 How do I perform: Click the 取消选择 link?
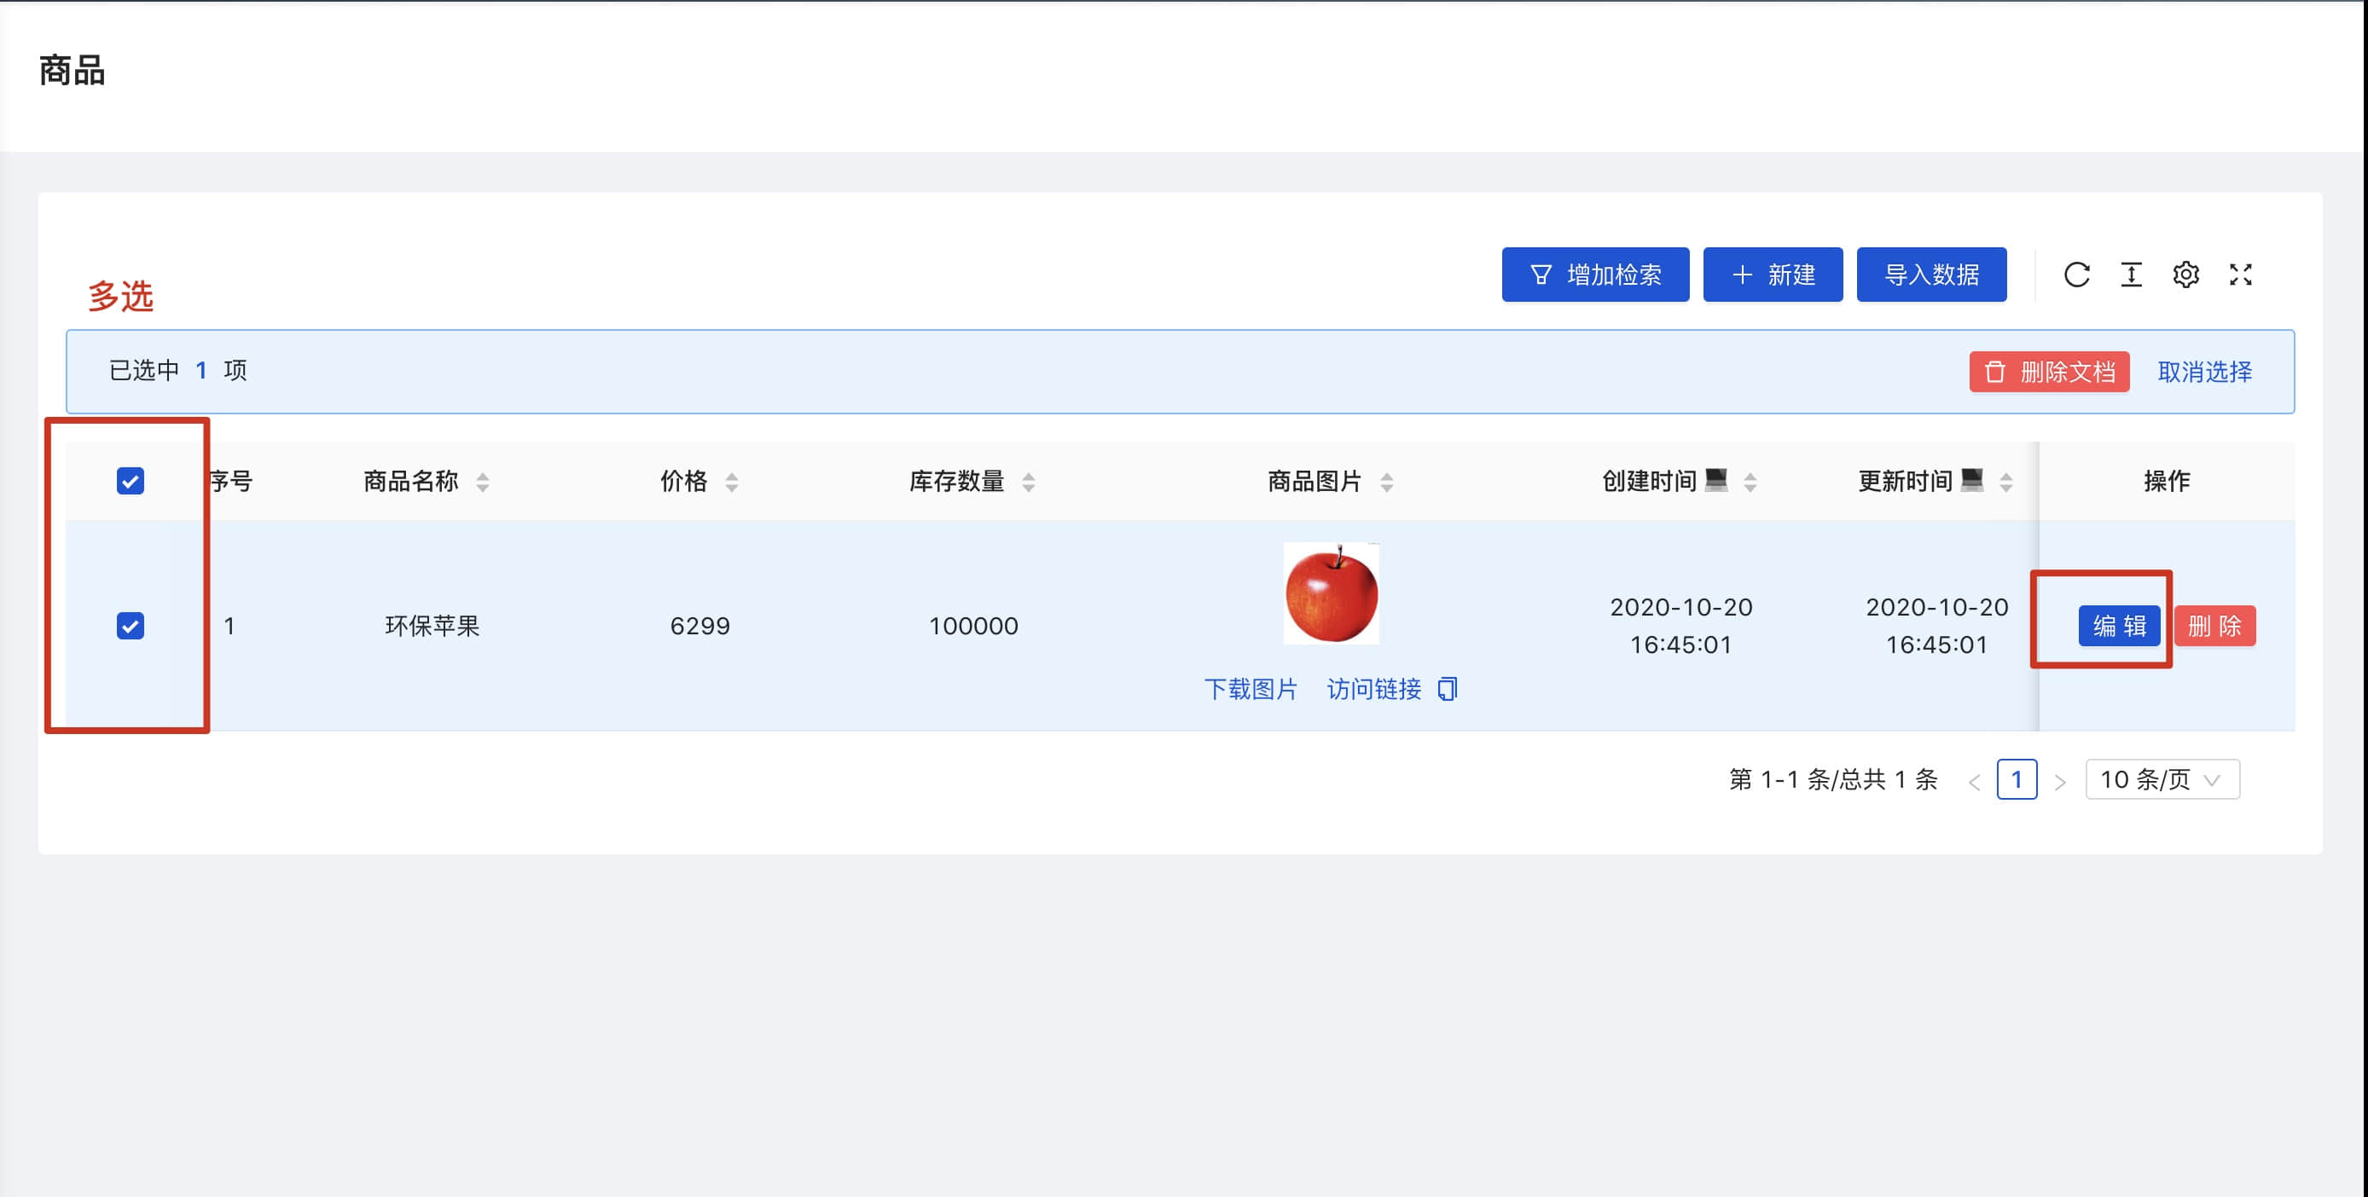click(2204, 372)
